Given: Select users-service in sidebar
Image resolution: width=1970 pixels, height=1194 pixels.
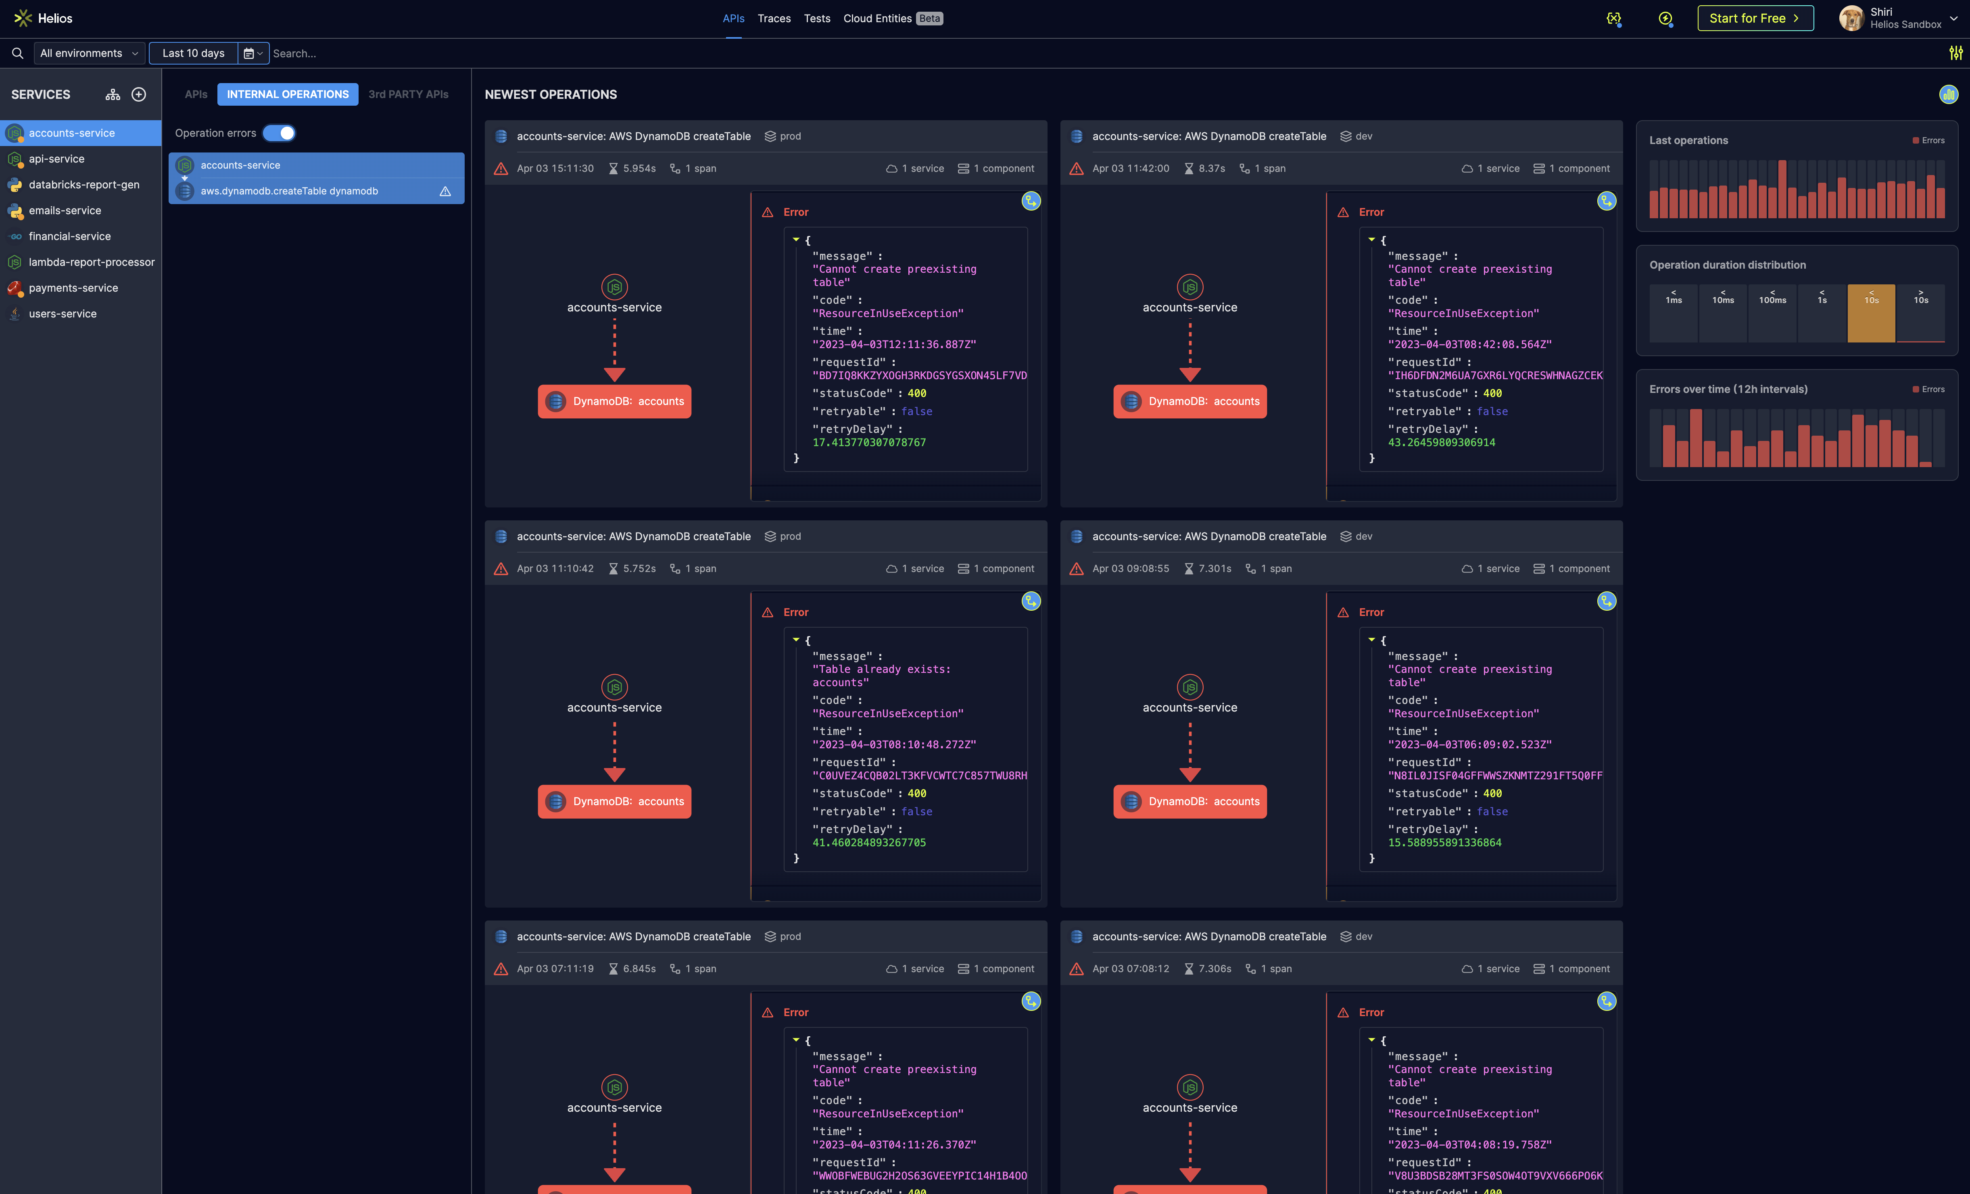Looking at the screenshot, I should pyautogui.click(x=80, y=313).
